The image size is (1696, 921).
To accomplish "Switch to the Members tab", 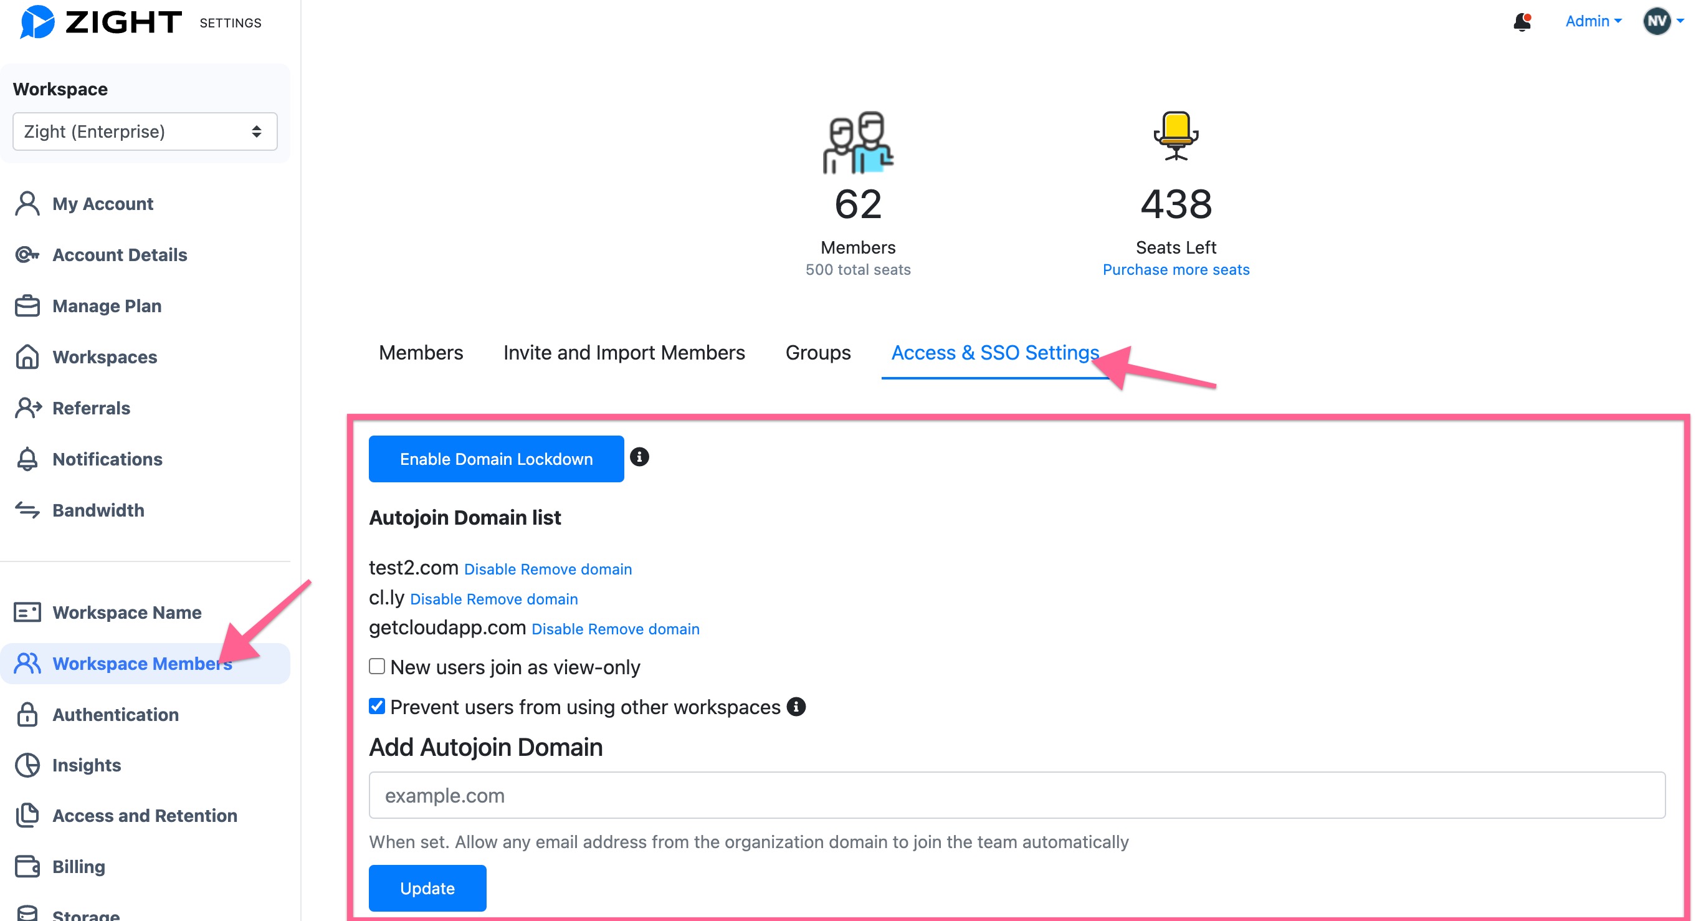I will click(x=421, y=353).
